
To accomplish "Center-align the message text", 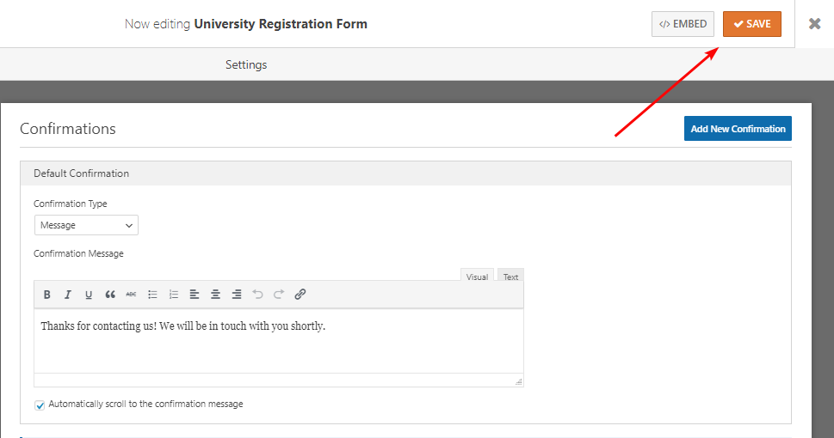I will (x=215, y=295).
